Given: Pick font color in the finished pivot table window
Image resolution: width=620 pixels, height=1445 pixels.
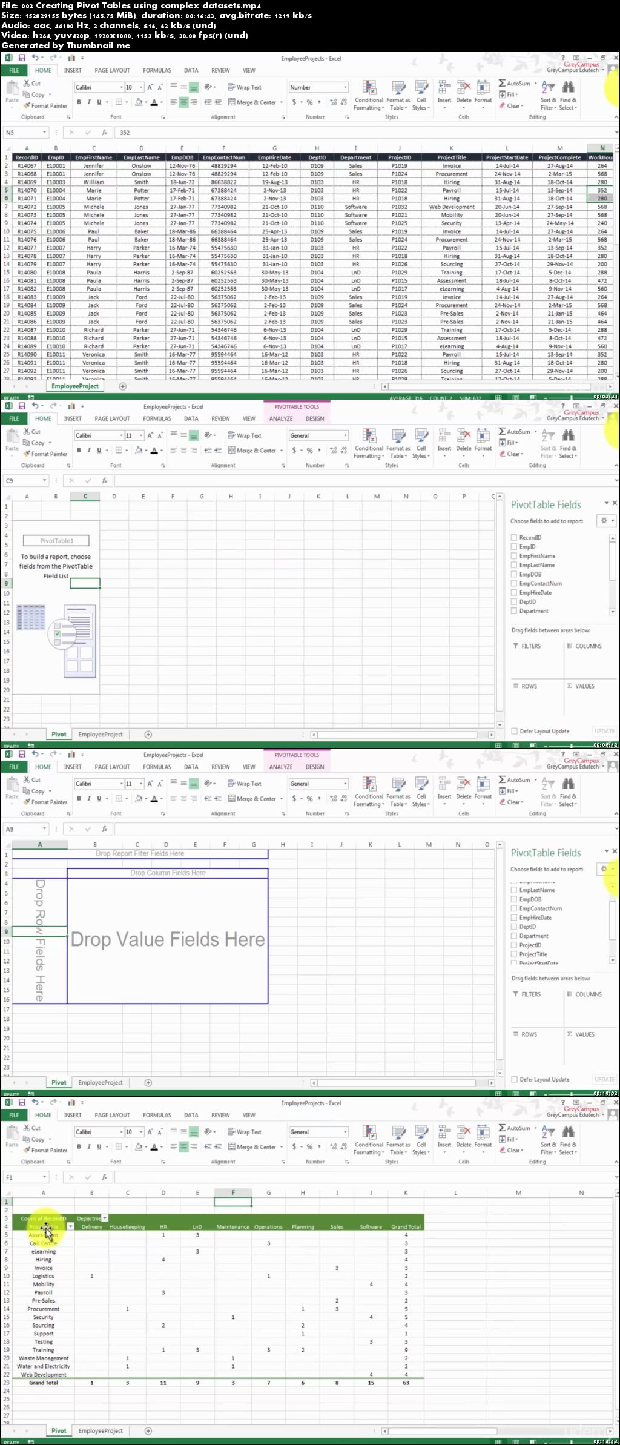Looking at the screenshot, I should click(154, 1147).
